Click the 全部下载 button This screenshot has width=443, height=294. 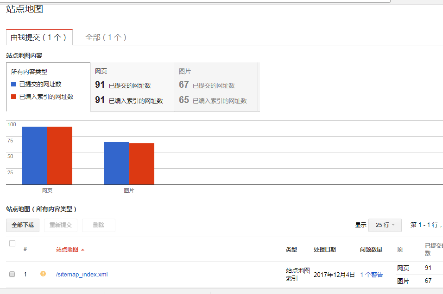click(x=23, y=225)
